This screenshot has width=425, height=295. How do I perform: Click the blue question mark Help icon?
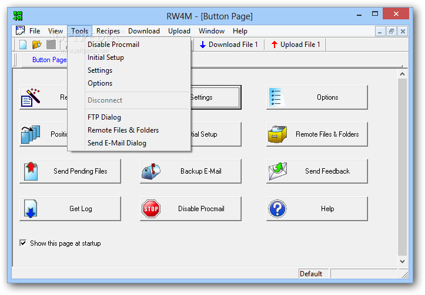(x=277, y=209)
